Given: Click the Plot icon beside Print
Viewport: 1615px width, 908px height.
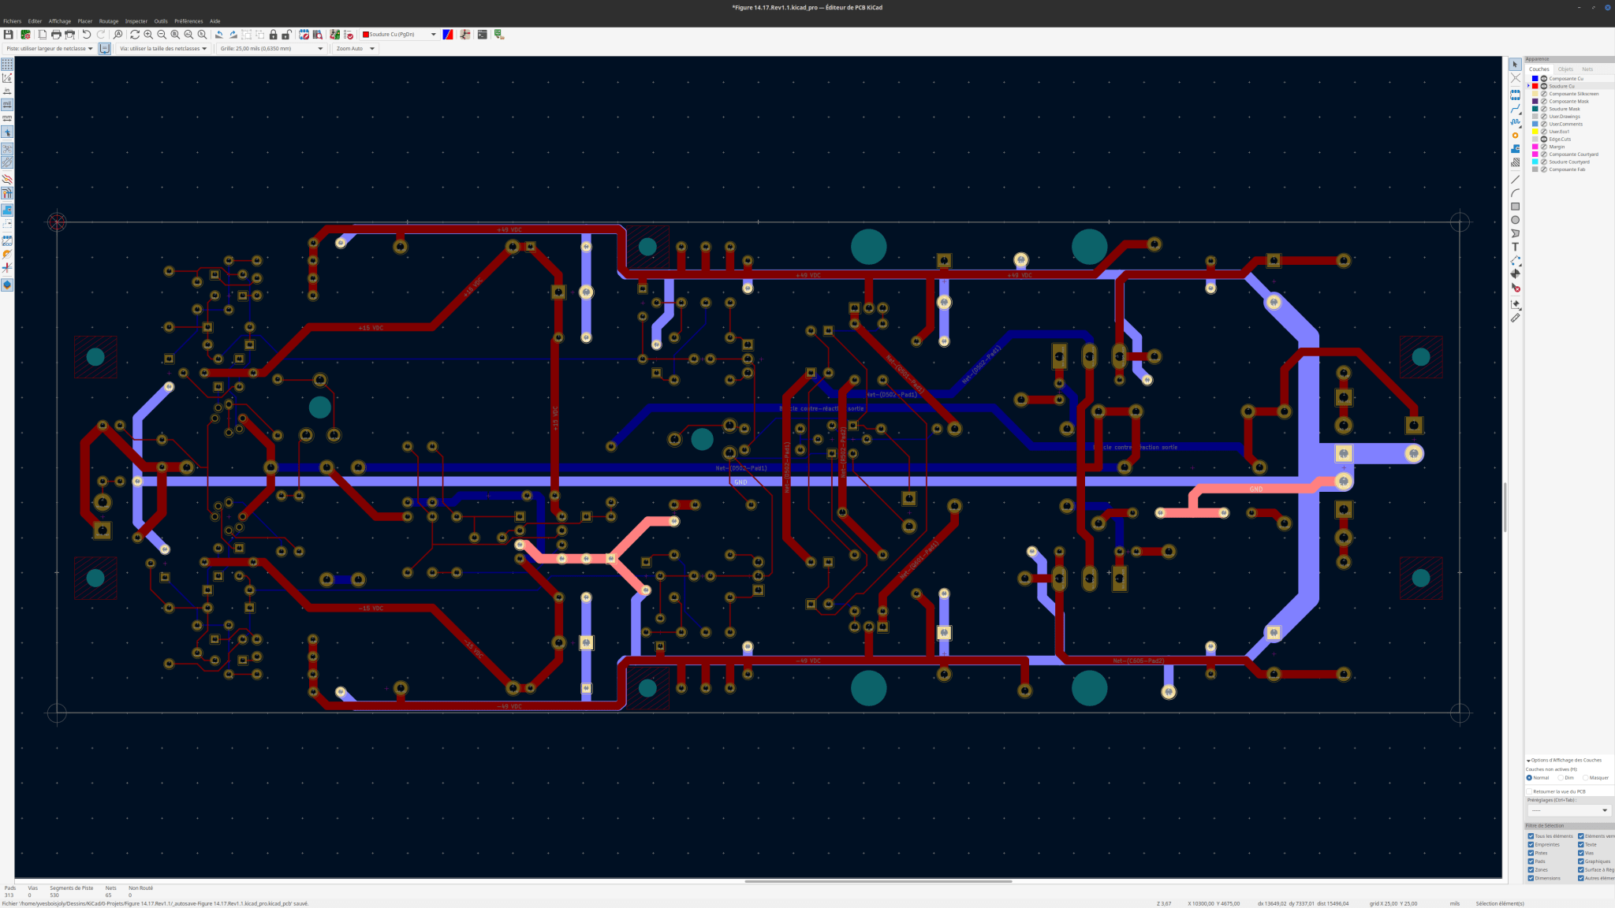Looking at the screenshot, I should (69, 35).
